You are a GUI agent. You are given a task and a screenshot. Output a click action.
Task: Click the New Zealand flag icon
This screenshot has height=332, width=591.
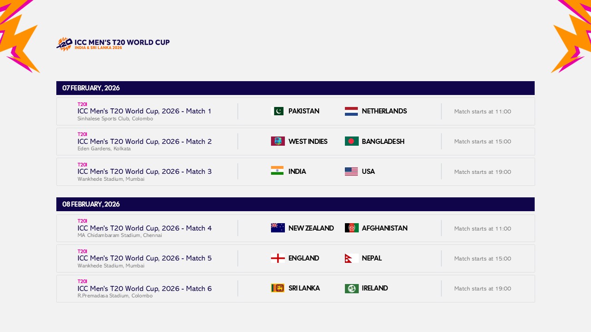(x=277, y=228)
